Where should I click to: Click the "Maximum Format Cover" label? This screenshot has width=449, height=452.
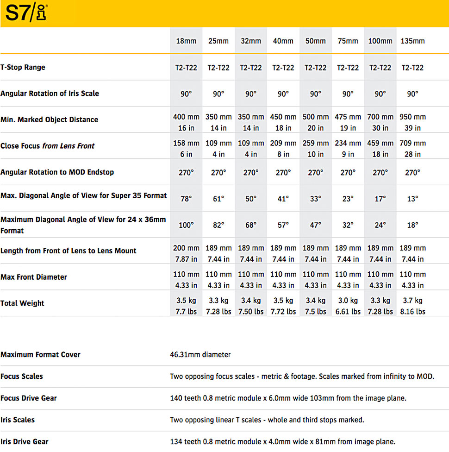tap(40, 355)
